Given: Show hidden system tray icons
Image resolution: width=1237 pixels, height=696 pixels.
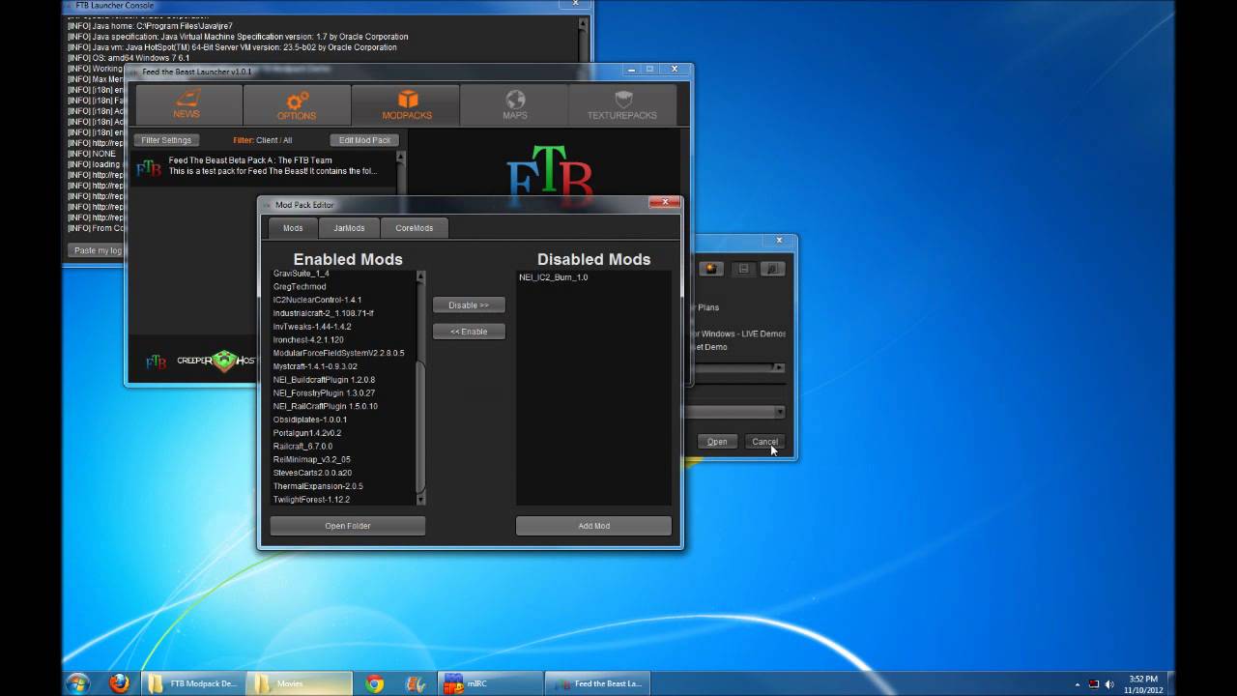Looking at the screenshot, I should pos(1079,684).
